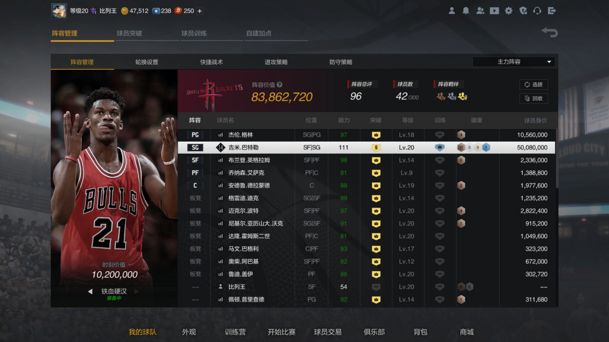Open settings via the gear icon
Viewport: 609px width, 342px height.
pyautogui.click(x=509, y=11)
